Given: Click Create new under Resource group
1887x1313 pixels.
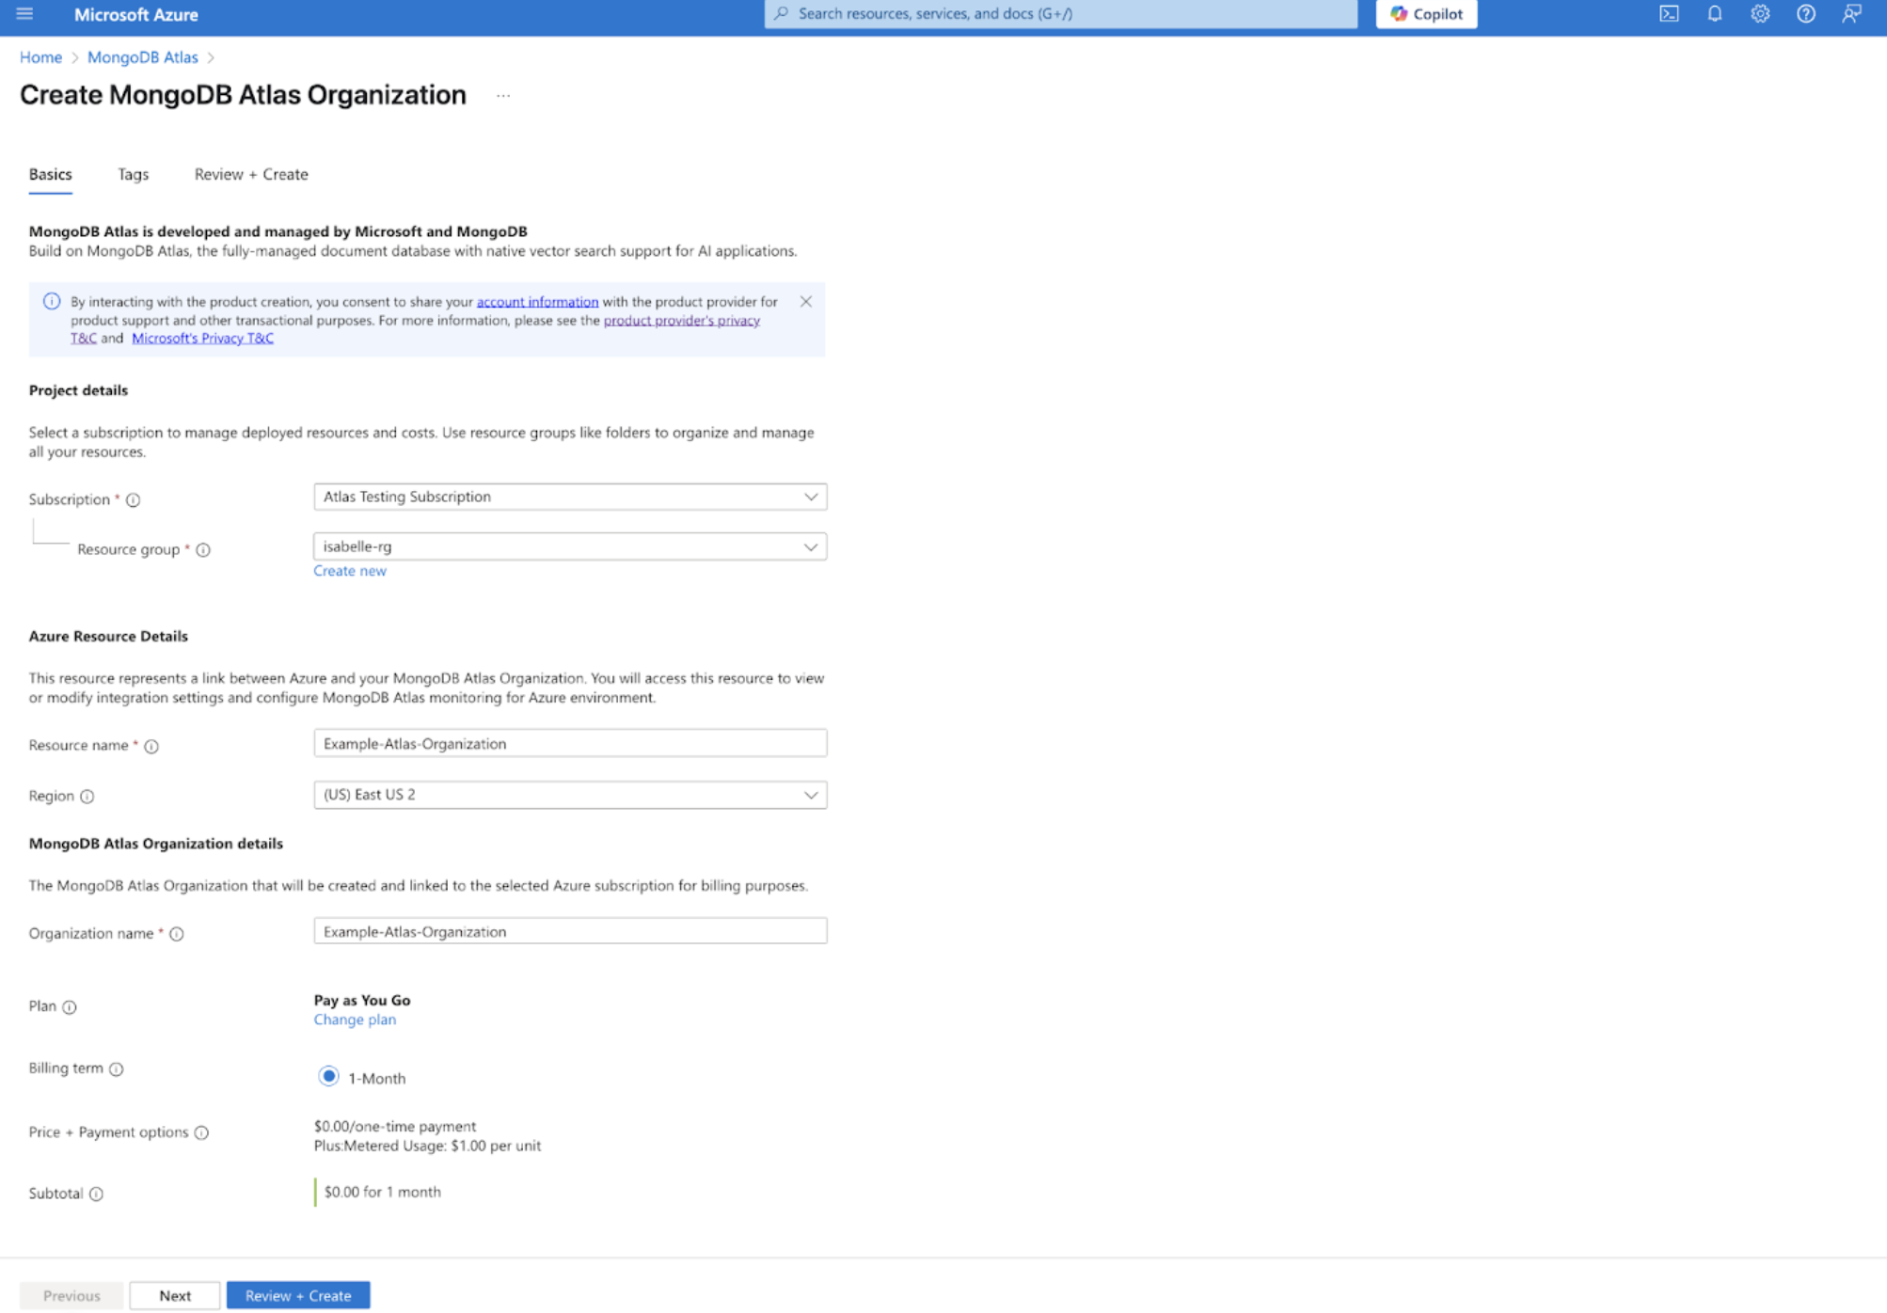Looking at the screenshot, I should 349,571.
